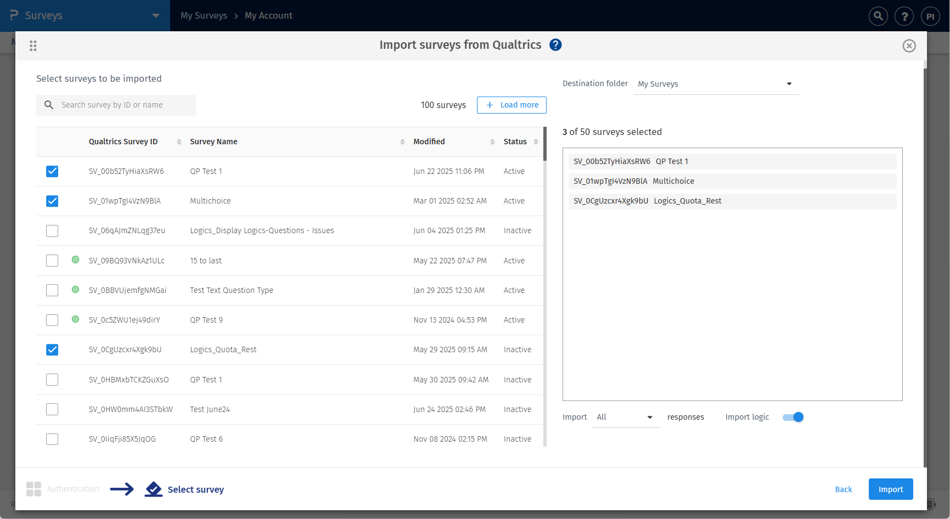Click the Inactive status of Logics_Quota_Rest row
This screenshot has width=950, height=519.
click(x=518, y=349)
